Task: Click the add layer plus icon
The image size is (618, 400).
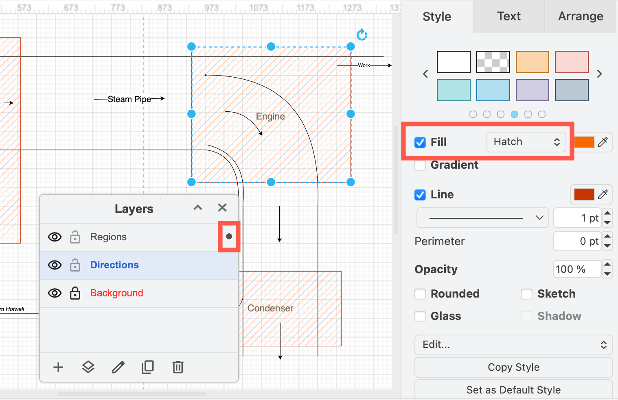Action: (x=58, y=367)
